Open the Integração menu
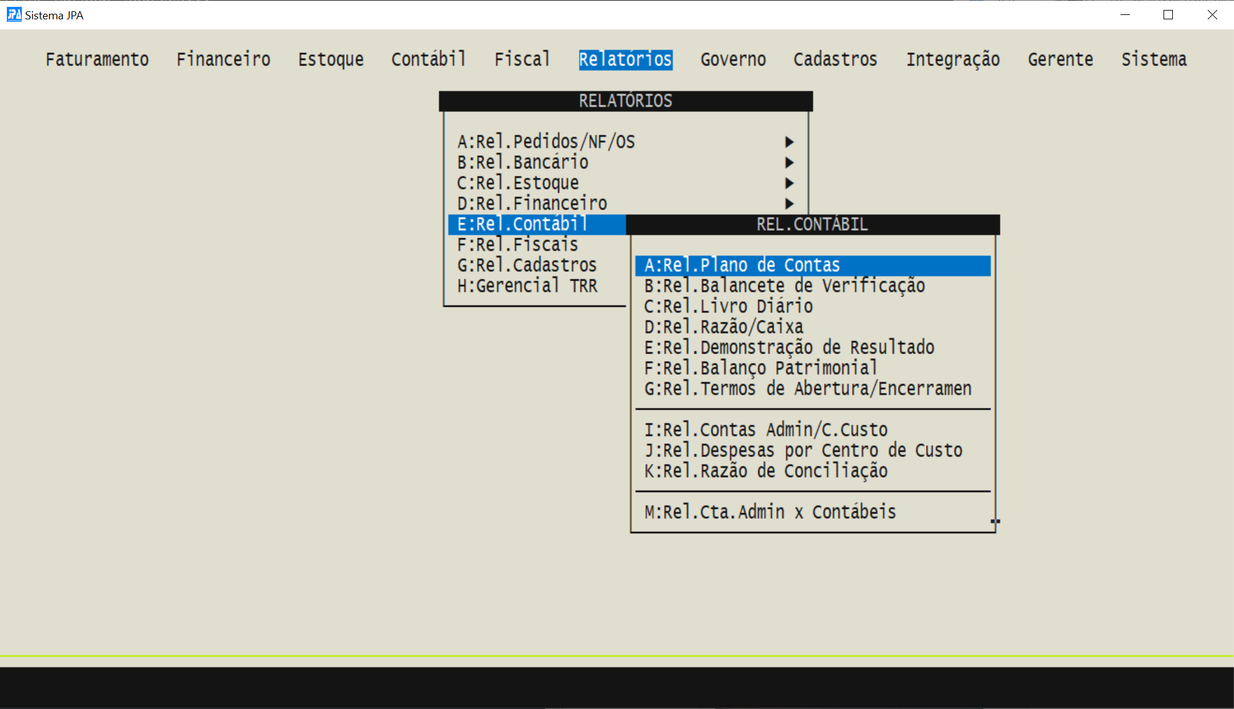Screen dimensions: 1234x709 point(953,59)
